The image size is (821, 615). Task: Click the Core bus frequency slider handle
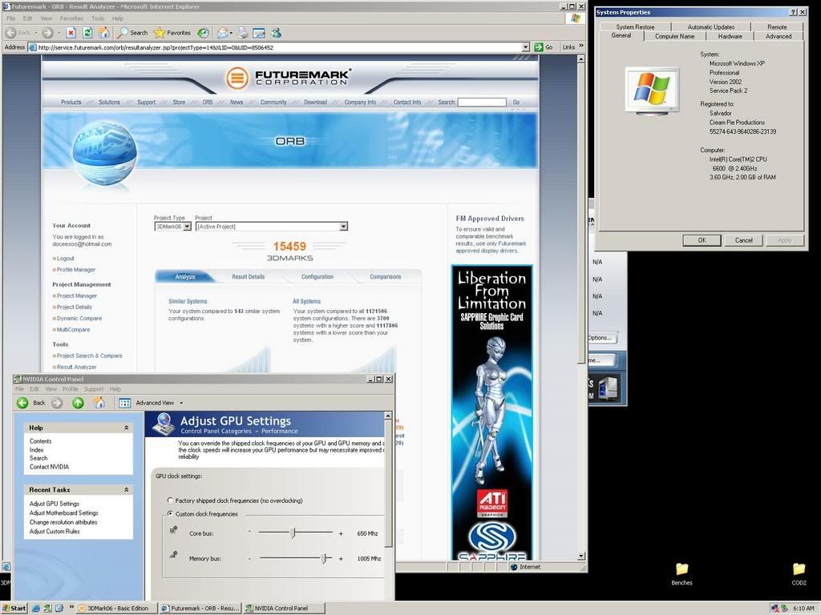pos(293,533)
